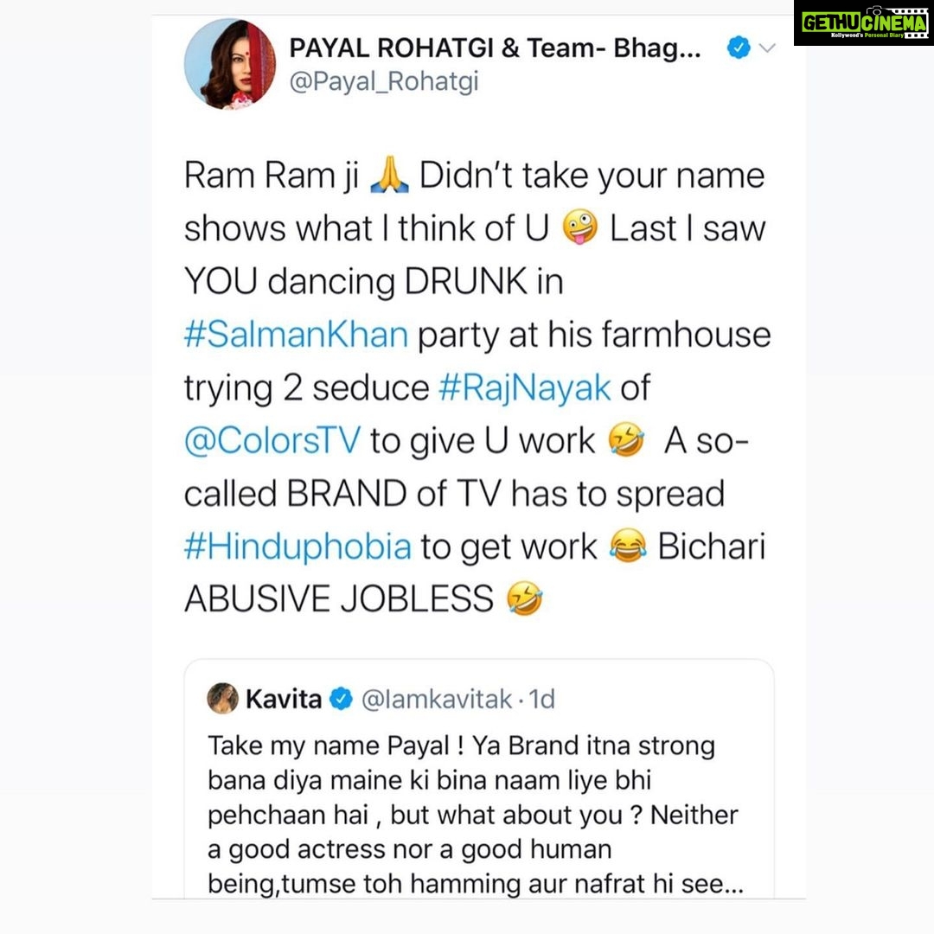This screenshot has height=934, width=934.
Task: Click the laughing emoji after JOBLESS
Action: click(524, 598)
